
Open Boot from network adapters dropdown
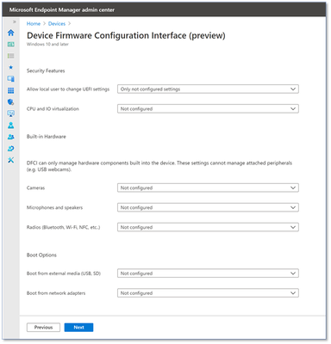click(x=208, y=293)
